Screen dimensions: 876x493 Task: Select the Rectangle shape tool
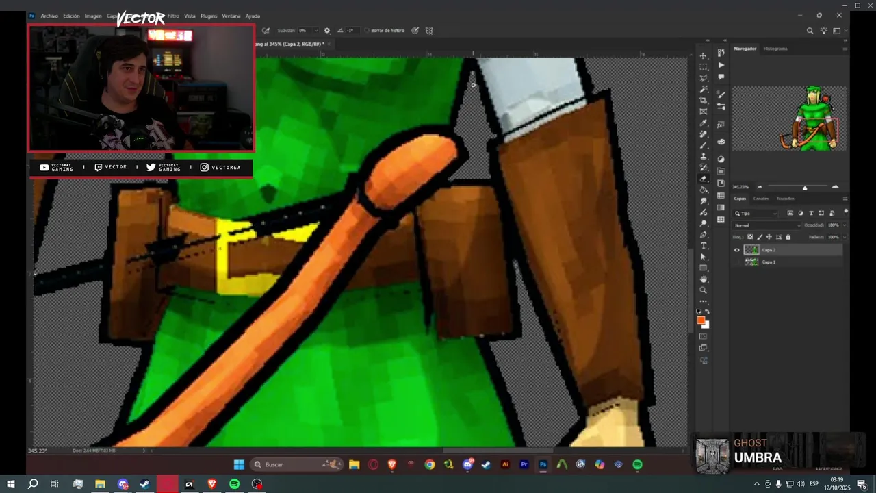coord(703,268)
